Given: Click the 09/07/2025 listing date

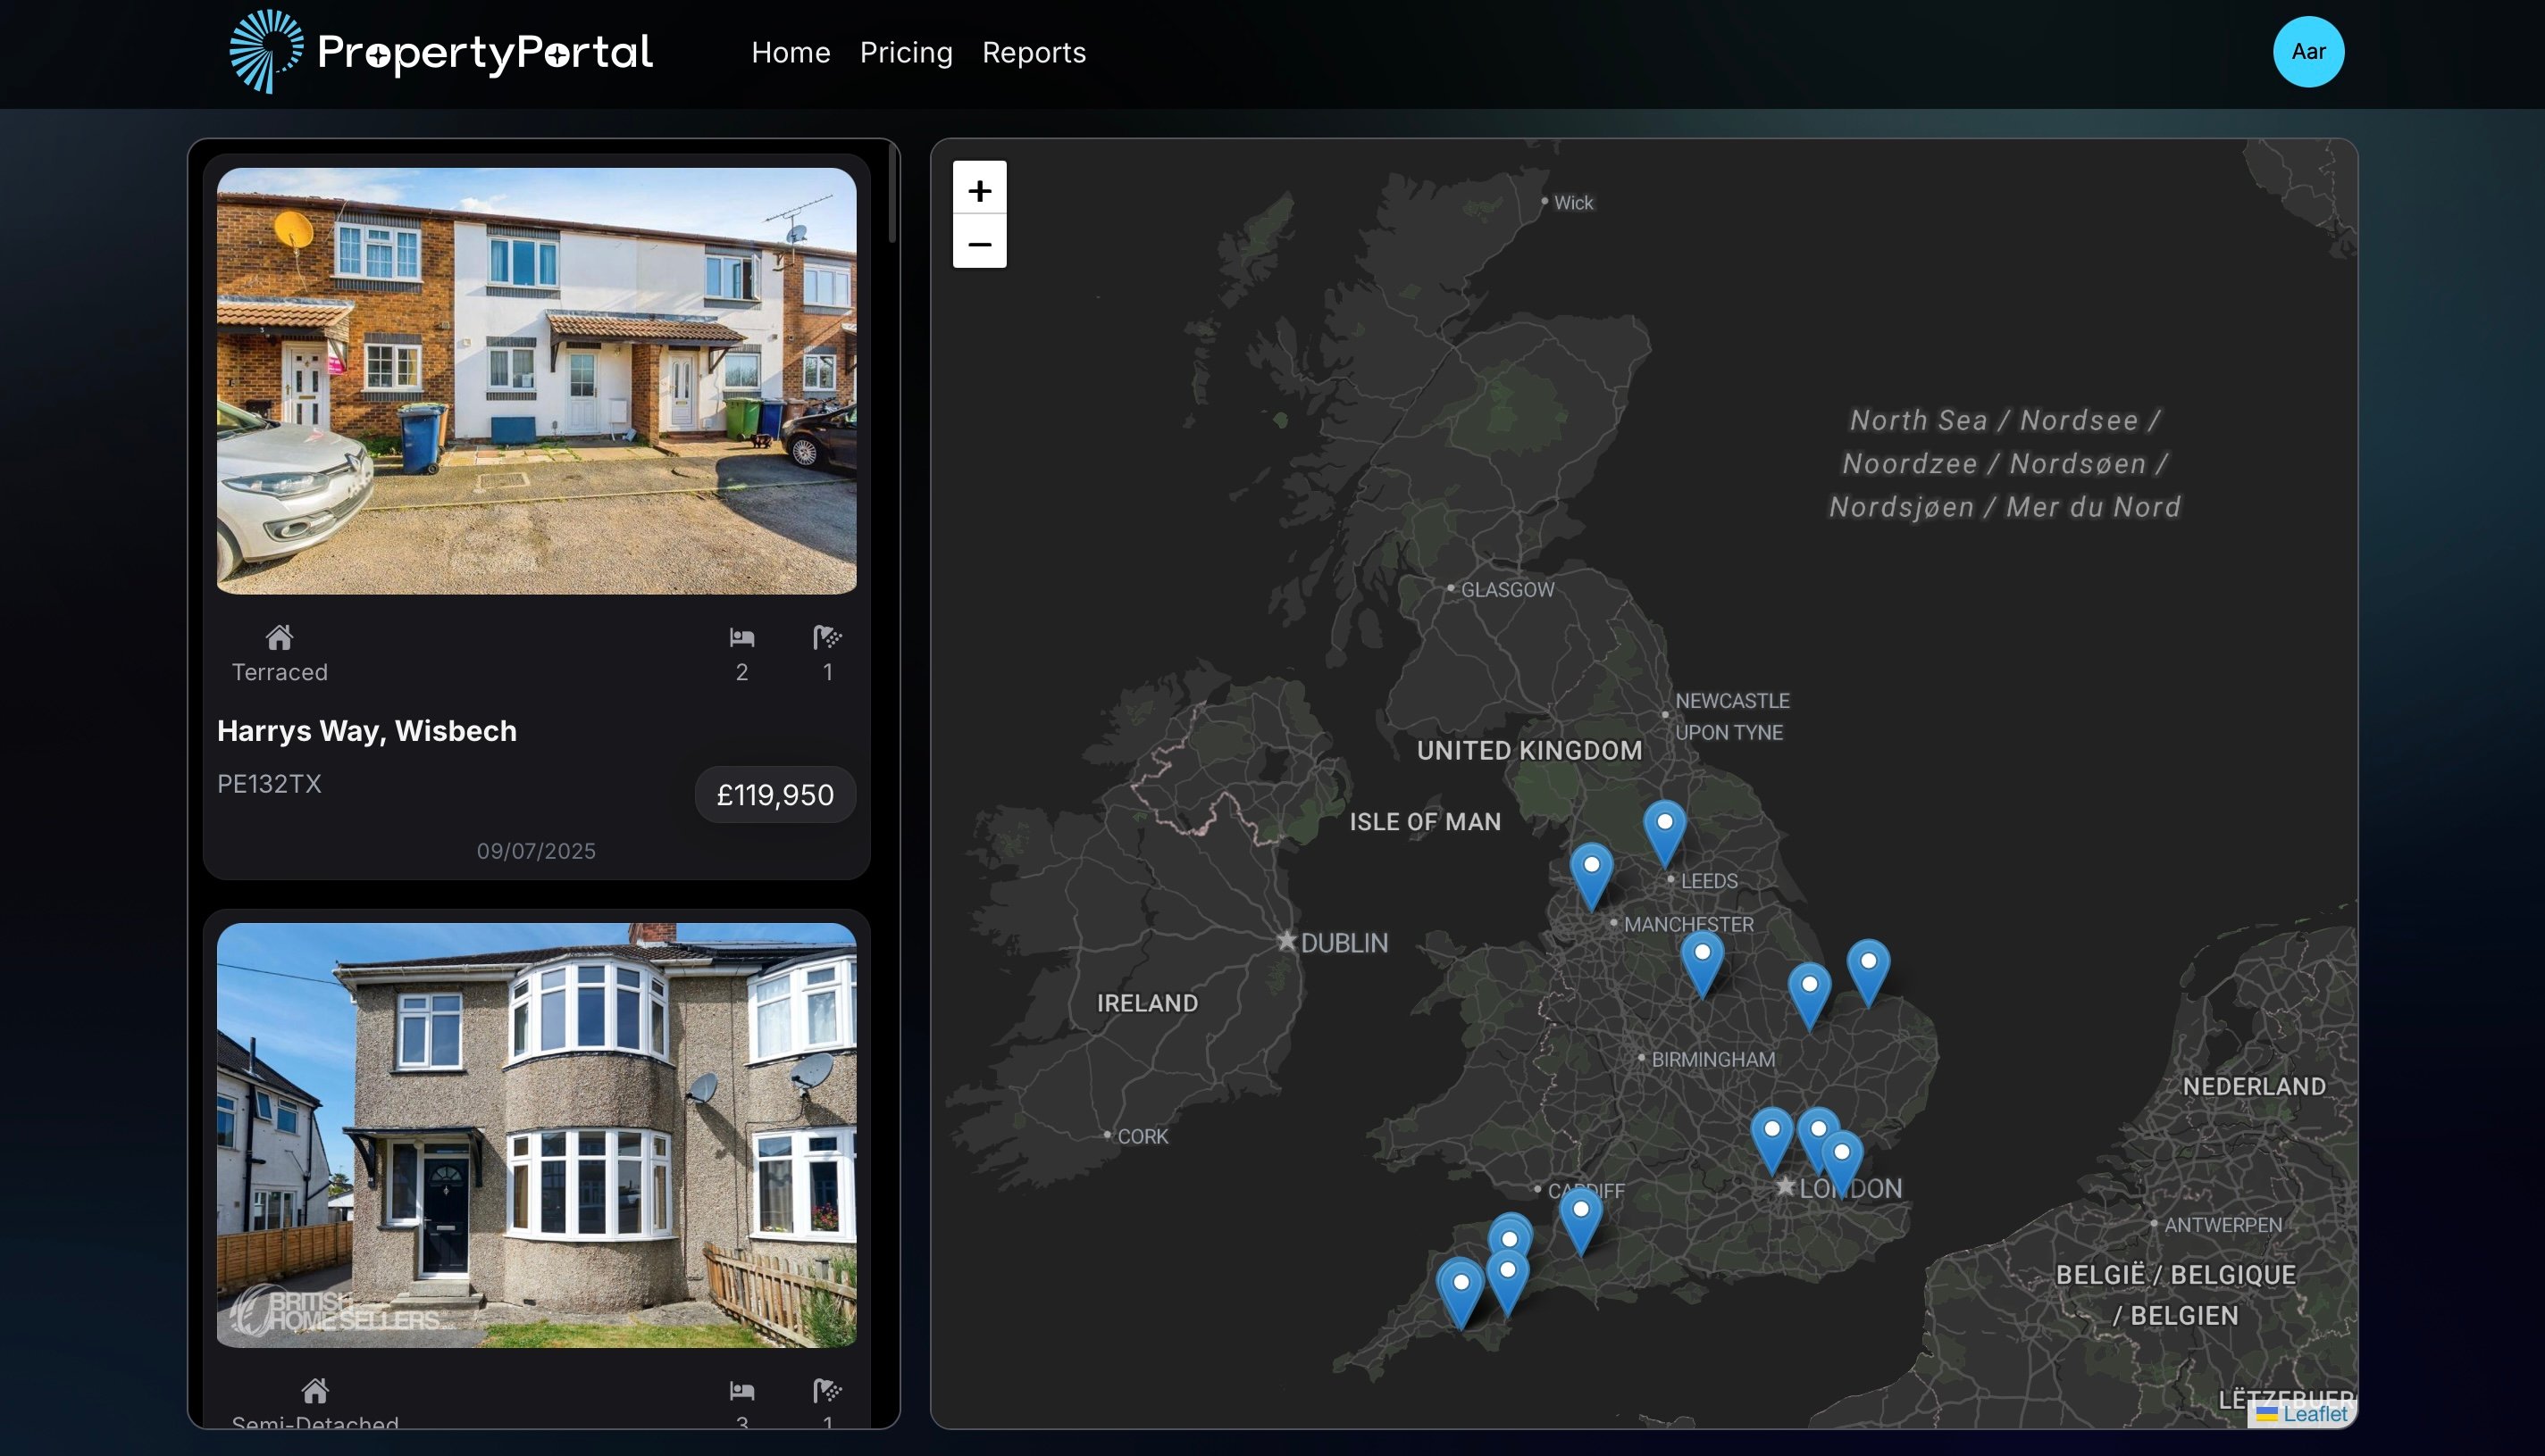Looking at the screenshot, I should pyautogui.click(x=536, y=851).
